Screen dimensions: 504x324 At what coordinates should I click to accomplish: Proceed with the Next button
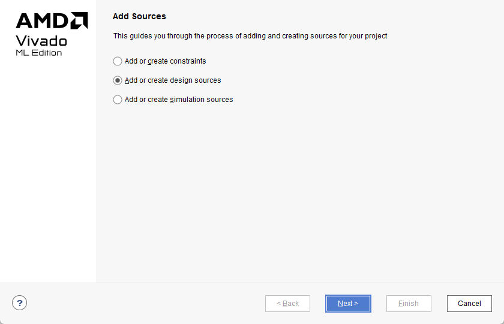348,304
